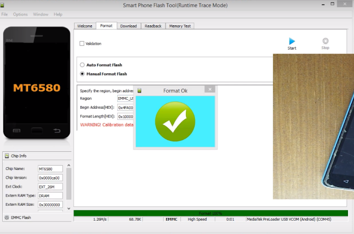
Task: Click the phone photo overlay
Action: [x=314, y=126]
